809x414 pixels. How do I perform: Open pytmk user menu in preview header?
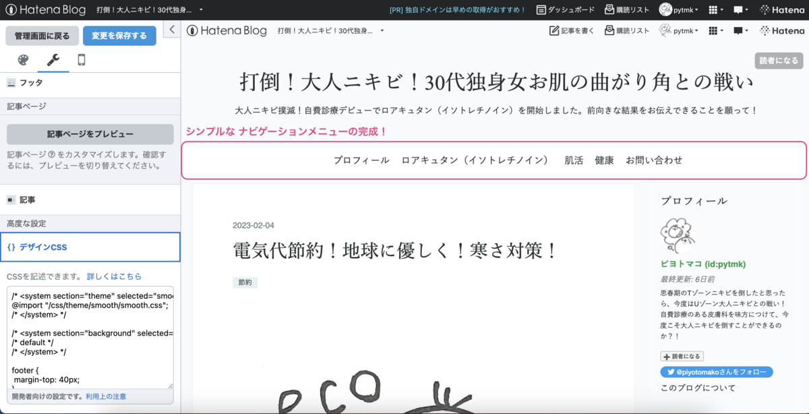pyautogui.click(x=678, y=30)
